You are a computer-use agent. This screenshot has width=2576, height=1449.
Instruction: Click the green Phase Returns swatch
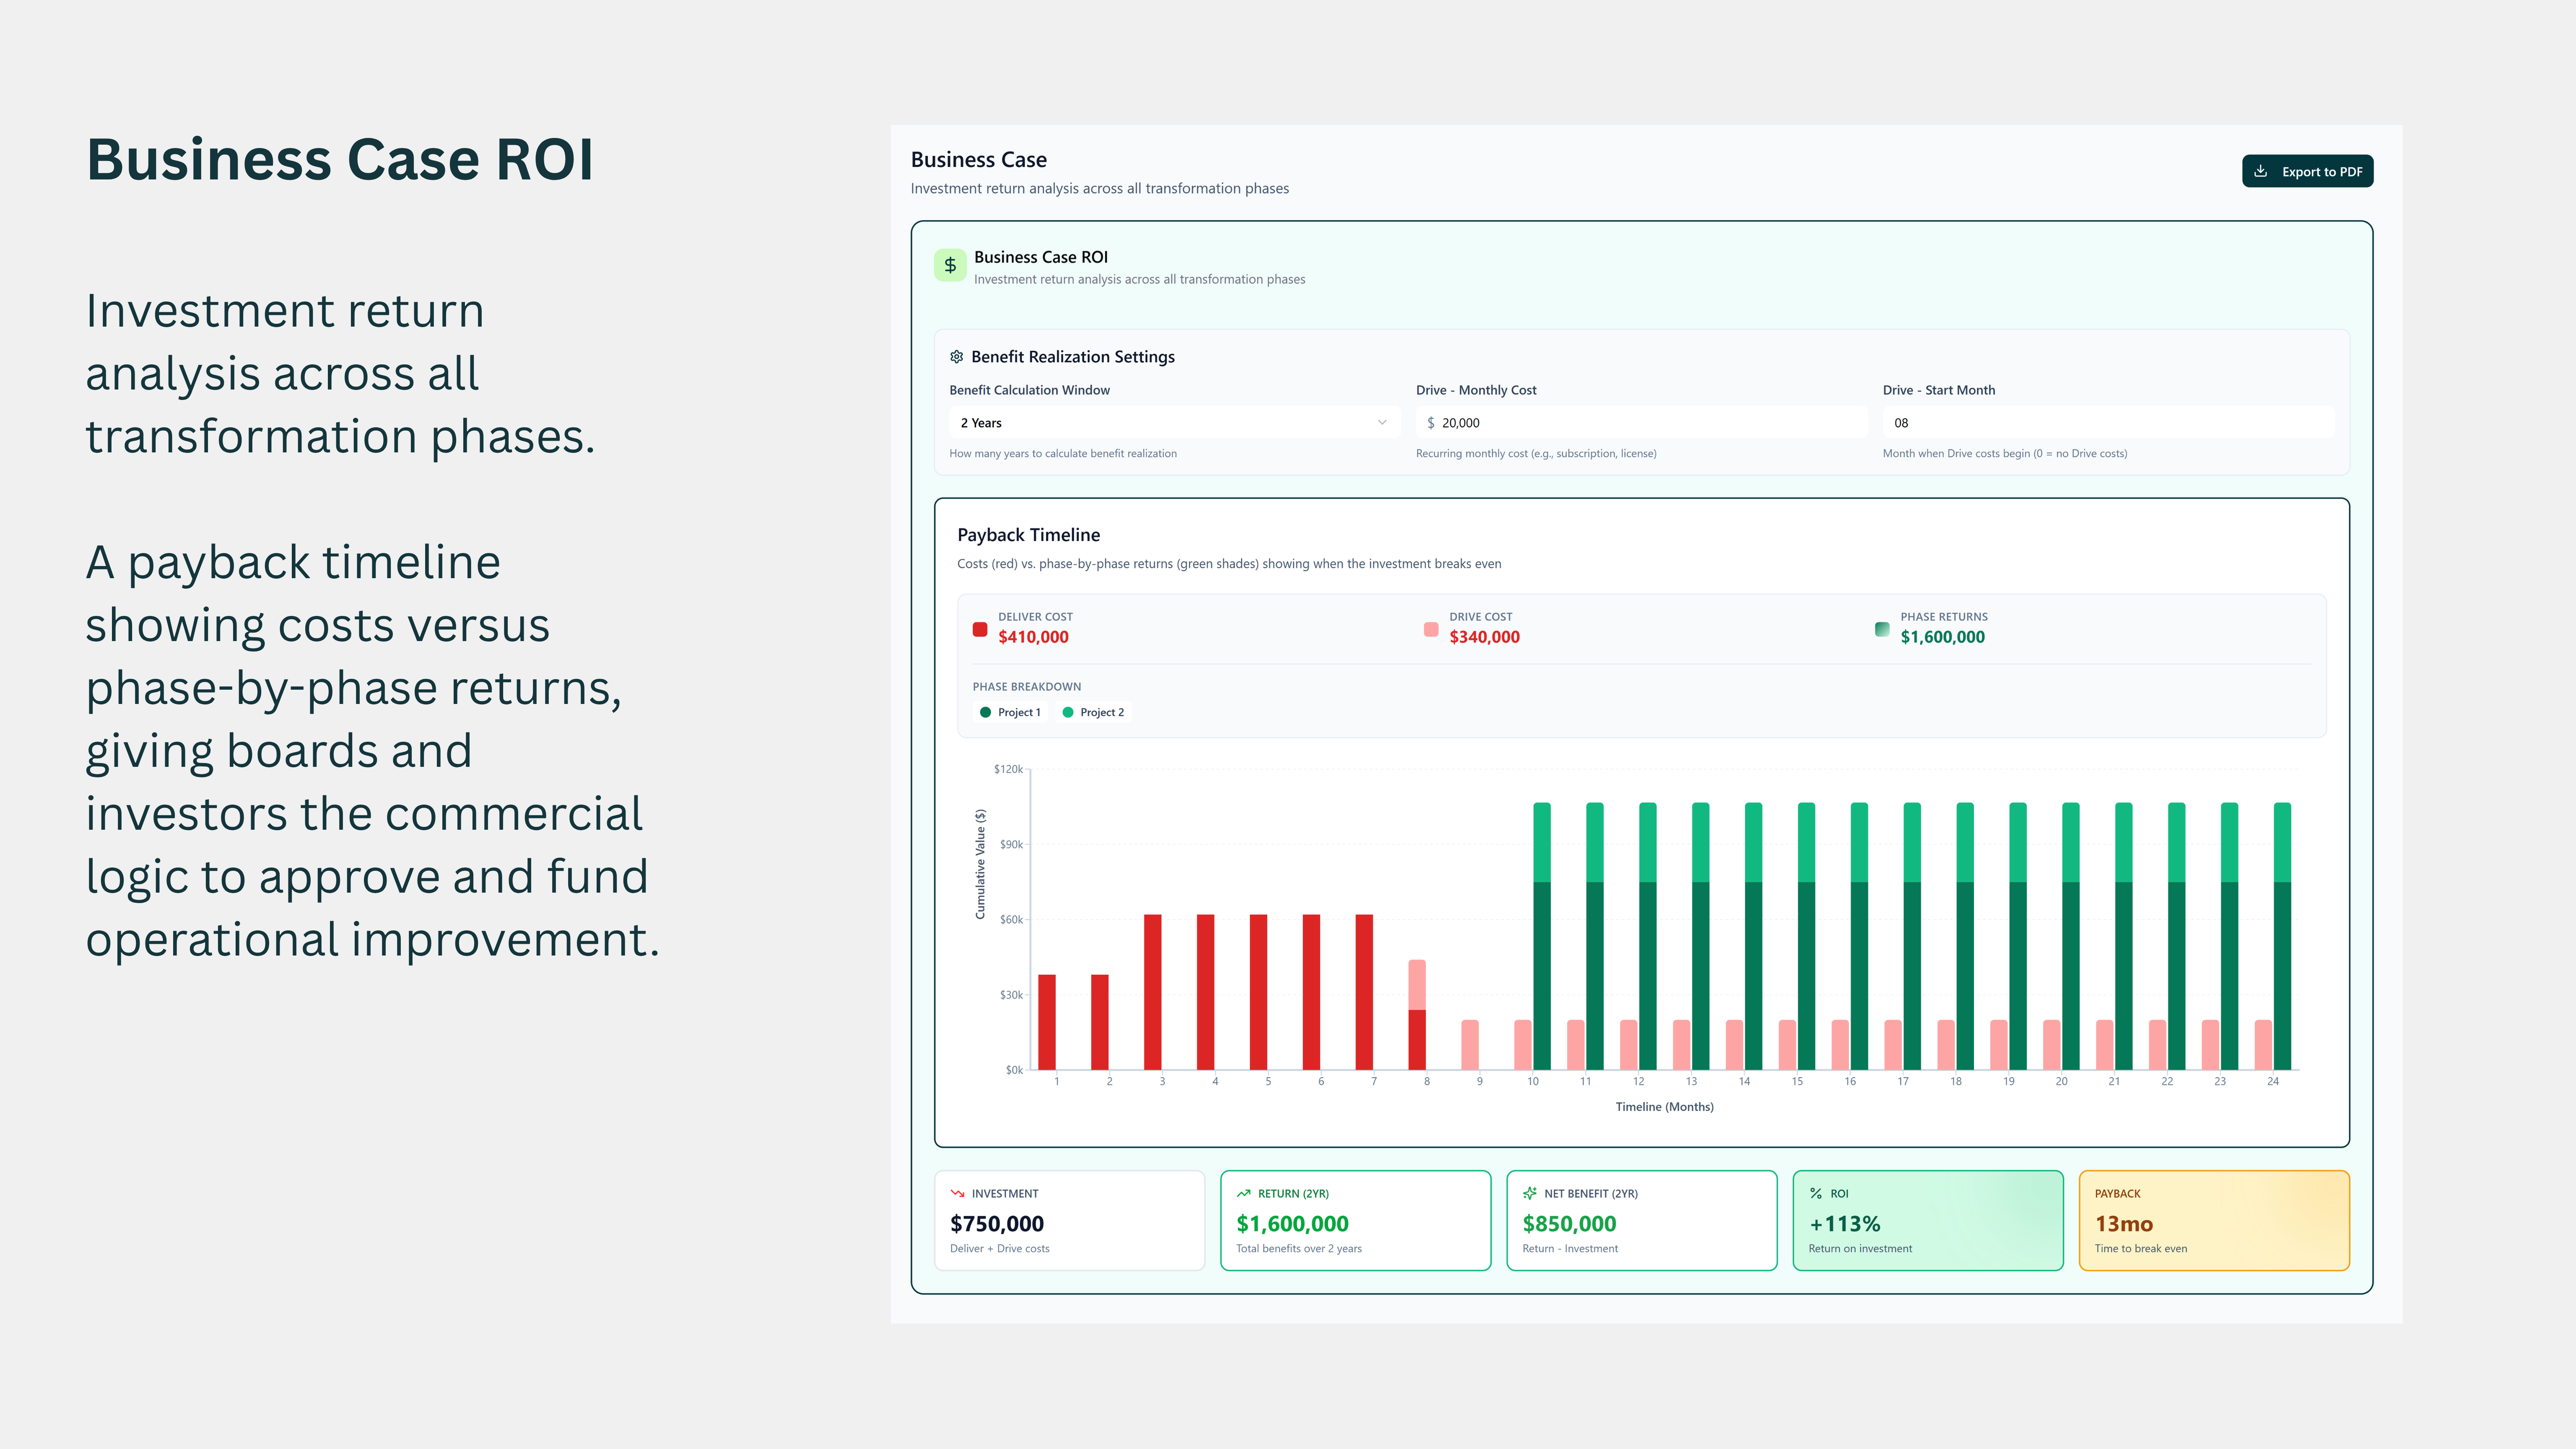coord(1882,629)
